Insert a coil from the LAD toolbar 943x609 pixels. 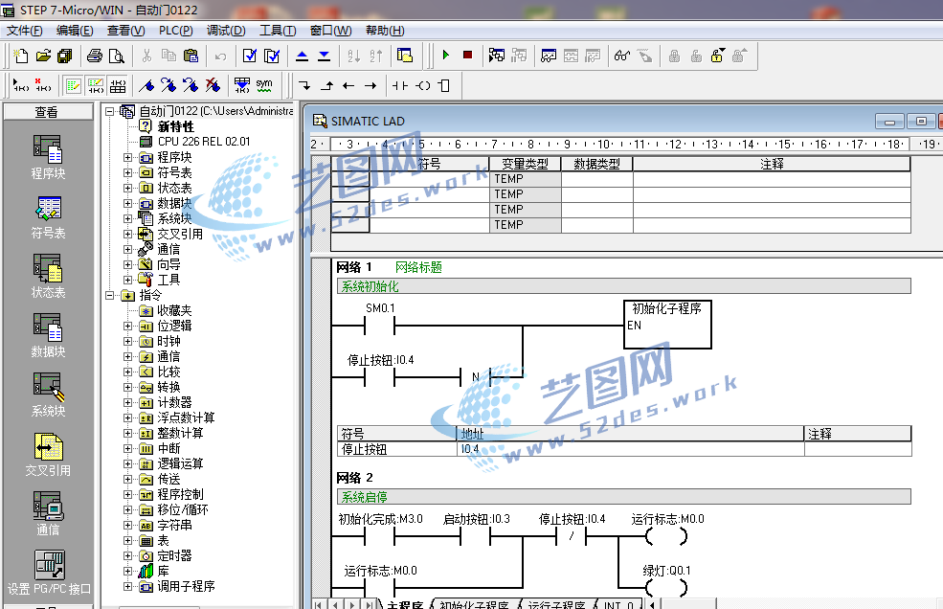coord(423,85)
